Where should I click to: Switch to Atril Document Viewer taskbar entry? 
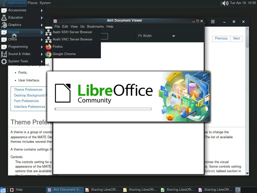click(x=65, y=190)
